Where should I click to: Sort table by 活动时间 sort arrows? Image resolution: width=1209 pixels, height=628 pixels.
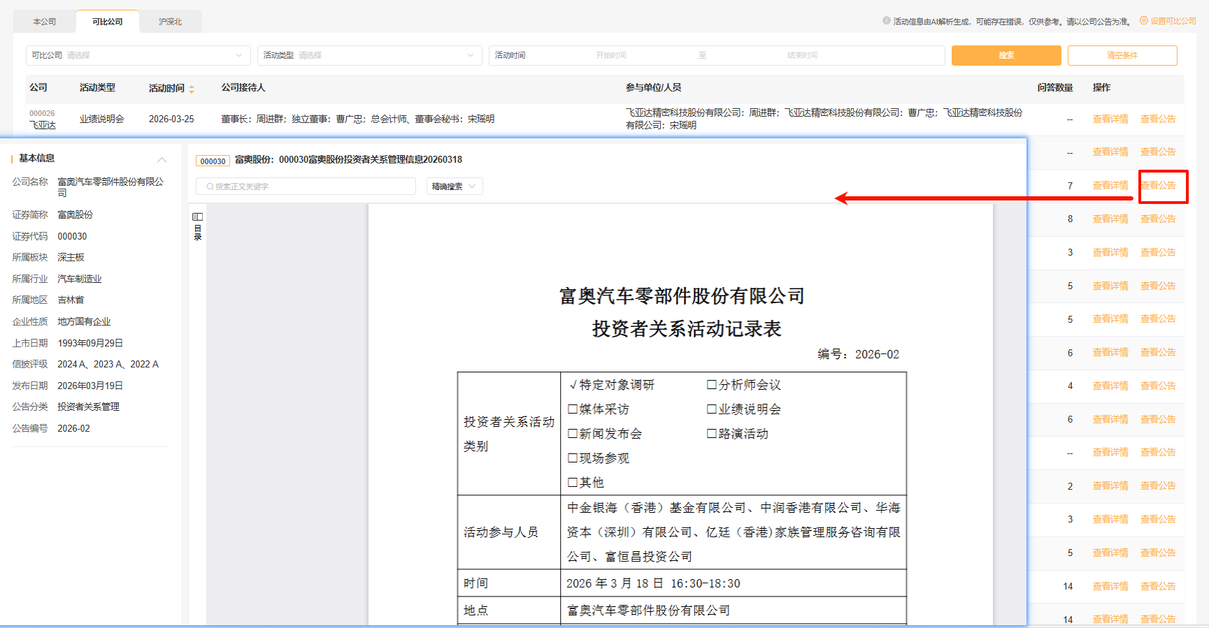192,89
